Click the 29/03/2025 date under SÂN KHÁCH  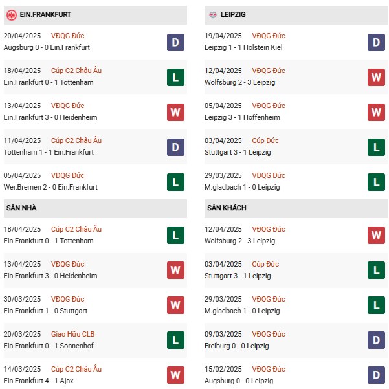[x=223, y=299]
